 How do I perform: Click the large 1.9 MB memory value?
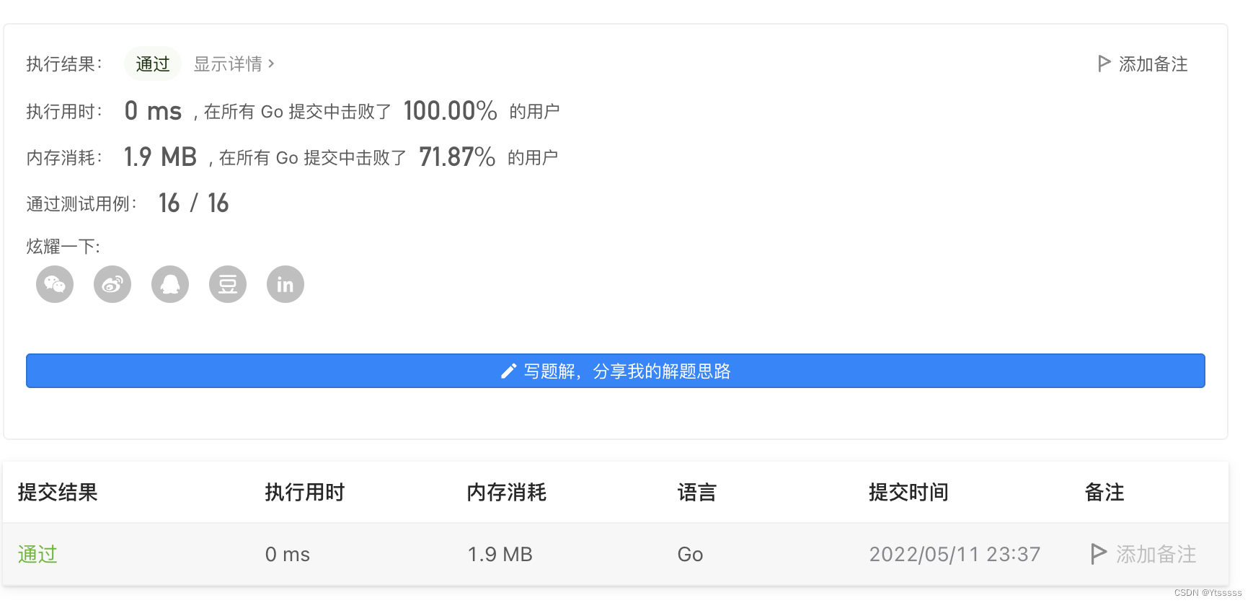(160, 157)
